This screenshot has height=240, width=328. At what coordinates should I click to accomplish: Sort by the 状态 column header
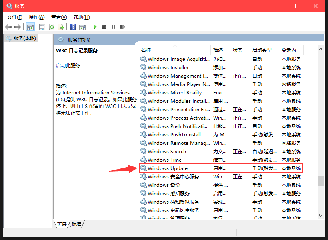[240, 50]
